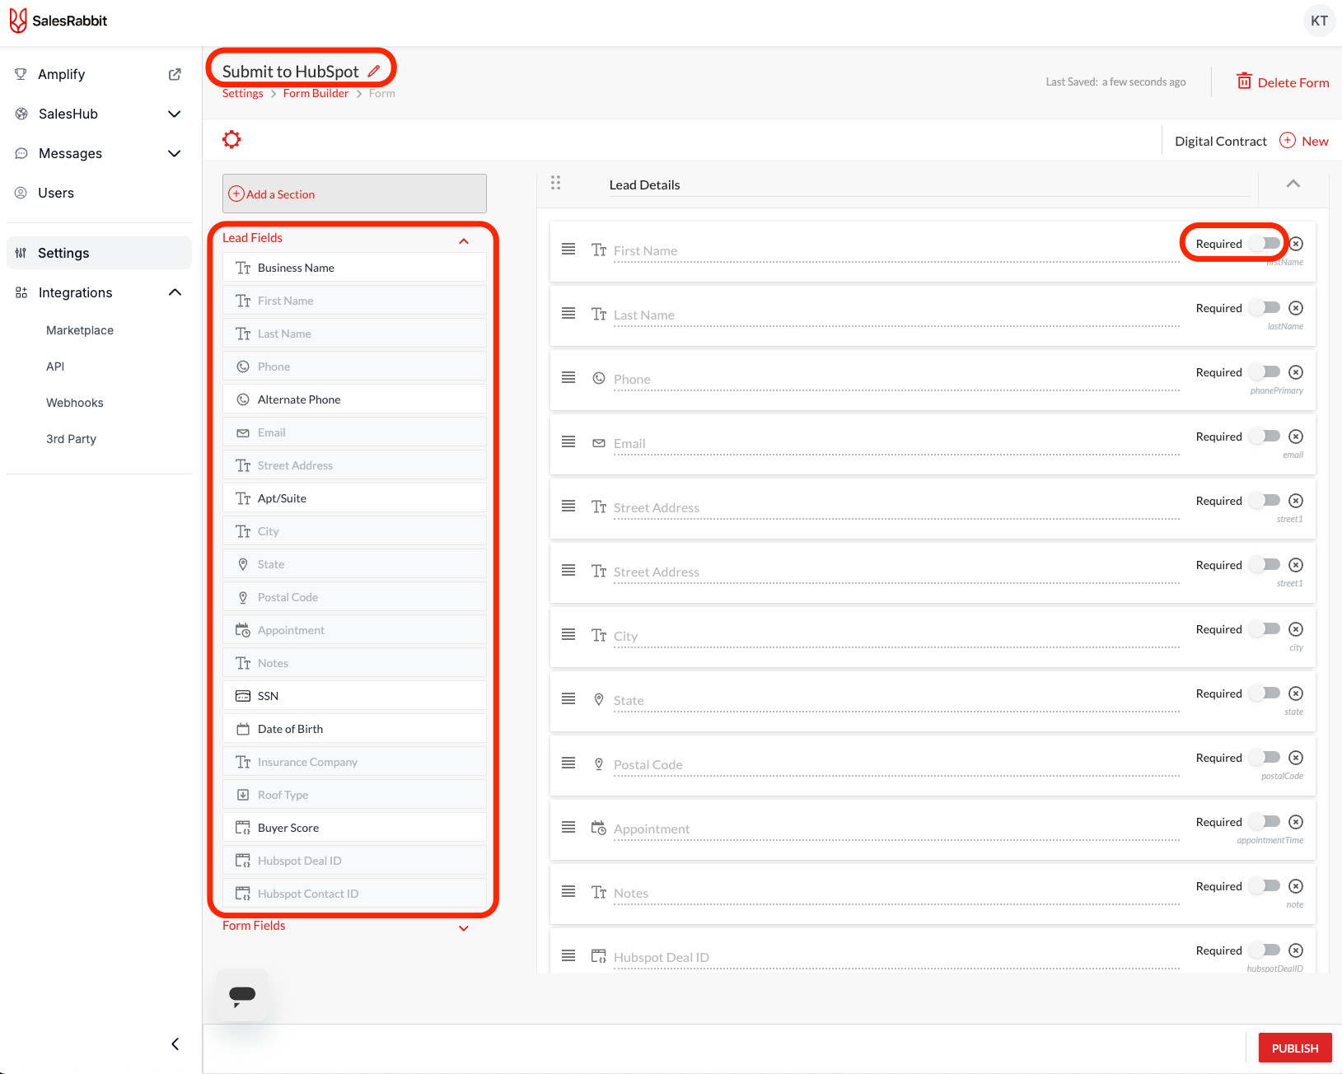Edit the Lead Details section title
Screen dimensions: 1342x1074
coord(928,184)
